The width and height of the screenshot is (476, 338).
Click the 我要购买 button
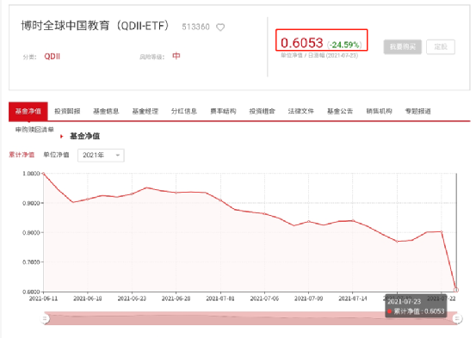click(403, 46)
